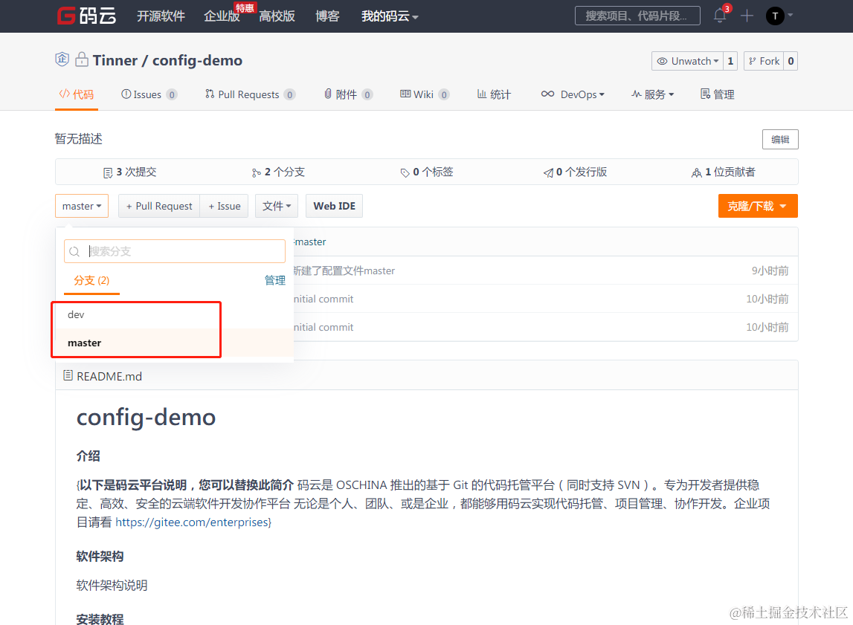Switch to the Issues tab
This screenshot has width=853, height=625.
coord(149,94)
